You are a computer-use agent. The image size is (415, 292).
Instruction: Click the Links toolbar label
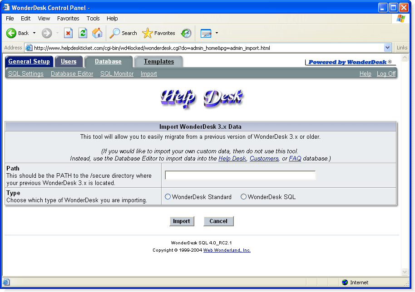point(402,48)
